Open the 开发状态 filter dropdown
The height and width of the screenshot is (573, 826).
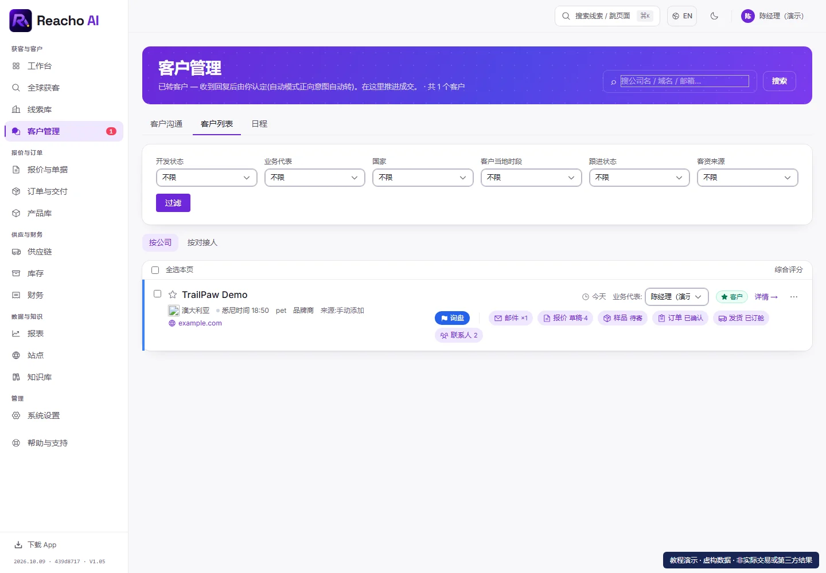[206, 178]
